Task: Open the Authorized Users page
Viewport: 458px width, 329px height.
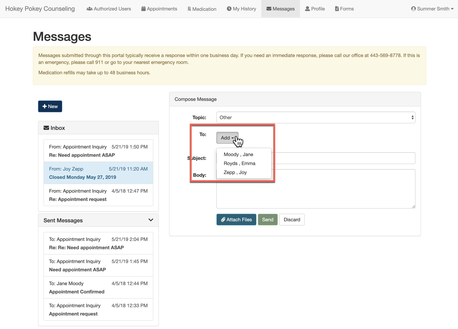Action: point(109,9)
